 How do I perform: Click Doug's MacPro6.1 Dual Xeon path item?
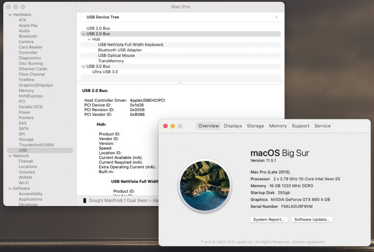(118, 200)
